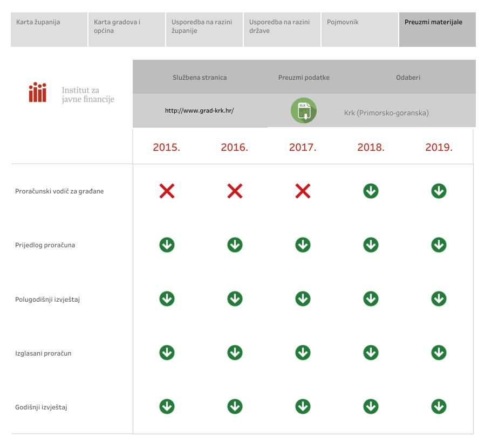Switch to Karta županija tab

point(49,30)
